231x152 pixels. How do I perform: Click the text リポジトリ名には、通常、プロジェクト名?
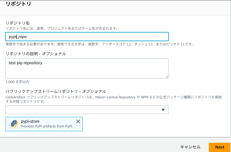[62, 28]
